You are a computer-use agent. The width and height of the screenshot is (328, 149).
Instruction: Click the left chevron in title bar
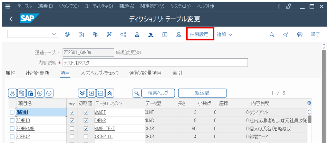(x=279, y=7)
